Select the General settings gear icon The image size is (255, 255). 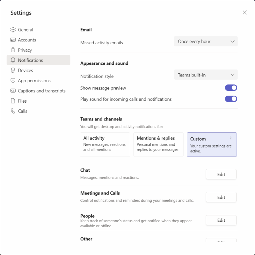coord(13,29)
